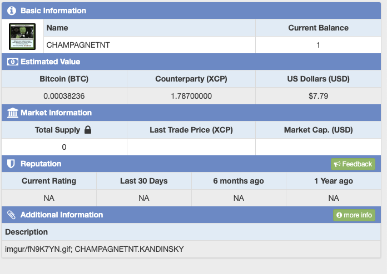Screen dimensions: 387x274
Task: Click the Reputation shield icon
Action: pyautogui.click(x=12, y=164)
